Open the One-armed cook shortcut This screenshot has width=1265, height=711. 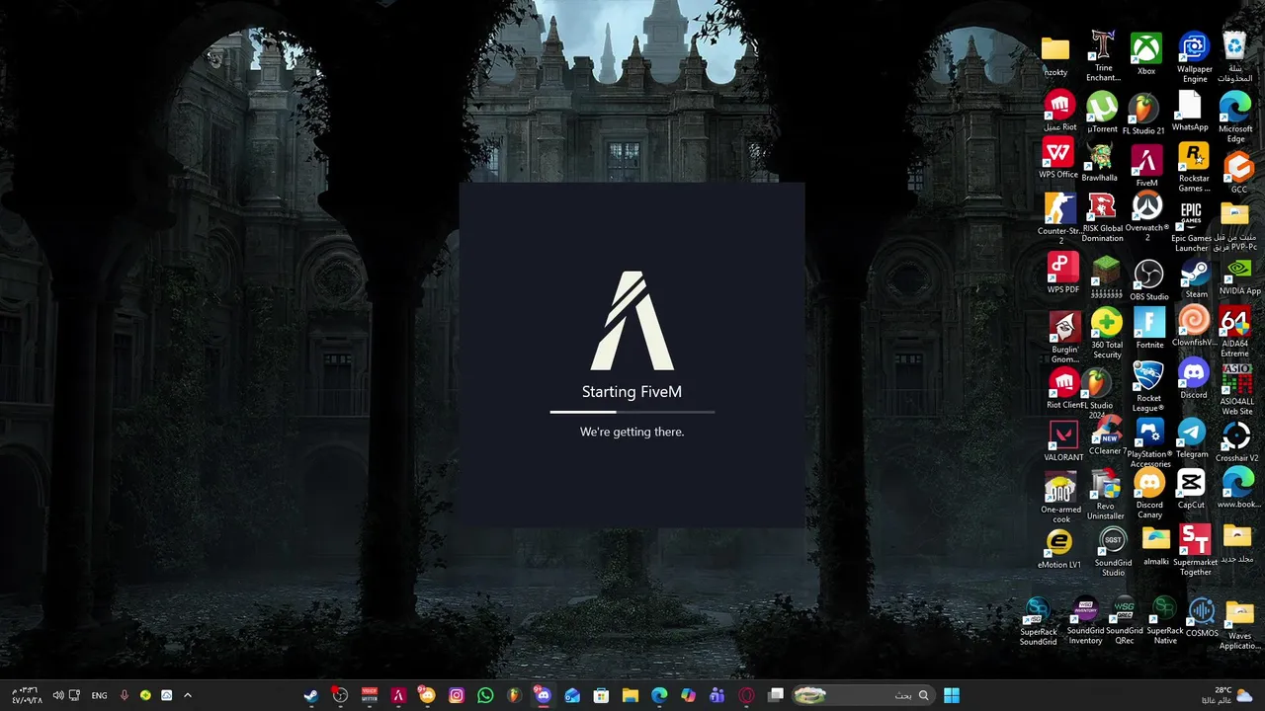pyautogui.click(x=1060, y=499)
